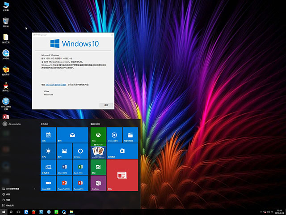286x215 pixels.
Task: Open the Calendar tile
Action: tap(47, 135)
